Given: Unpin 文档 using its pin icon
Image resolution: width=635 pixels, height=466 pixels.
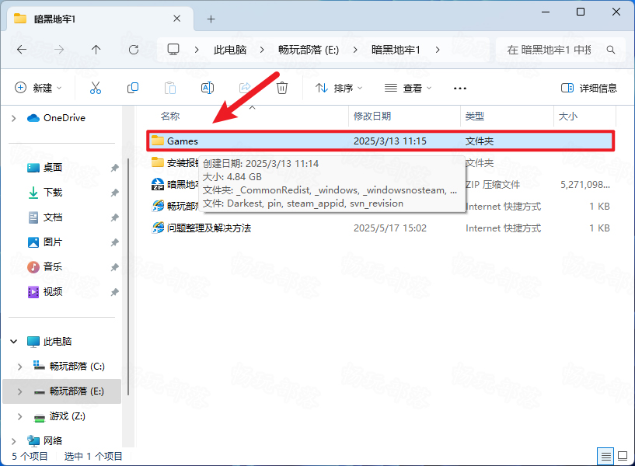Looking at the screenshot, I should [114, 217].
